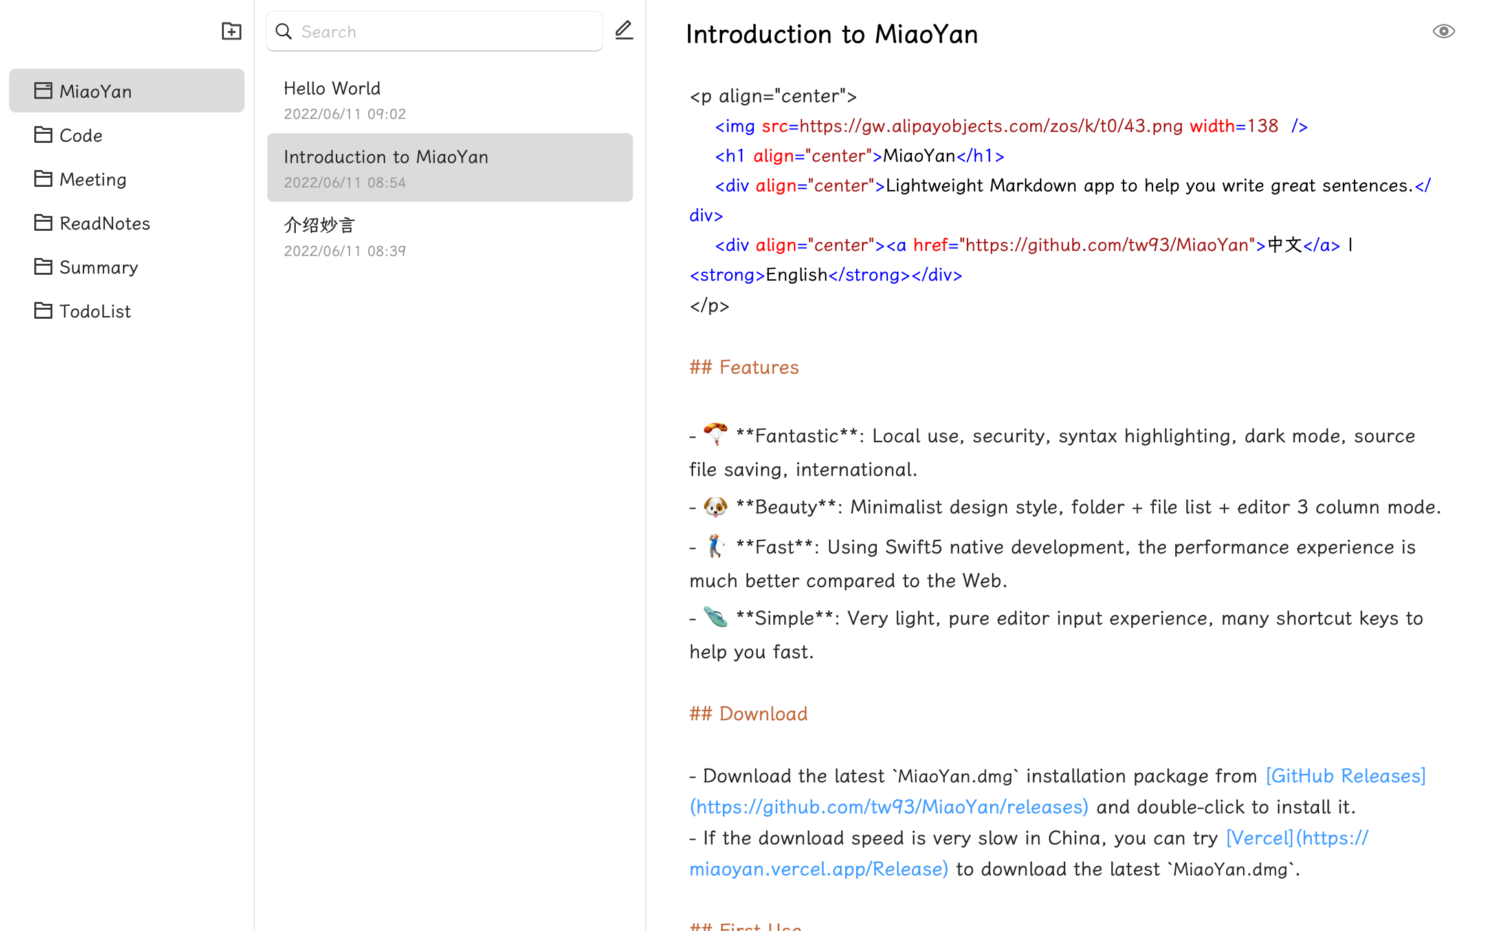The height and width of the screenshot is (931, 1491).
Task: Click the folder icon beside Meeting
Action: pyautogui.click(x=43, y=178)
